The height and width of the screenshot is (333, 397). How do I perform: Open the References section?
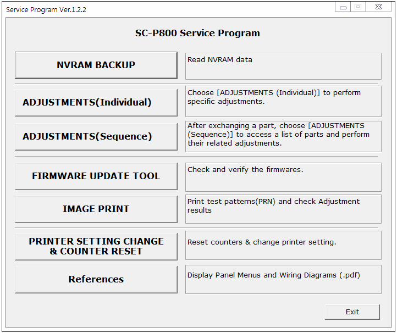point(96,280)
